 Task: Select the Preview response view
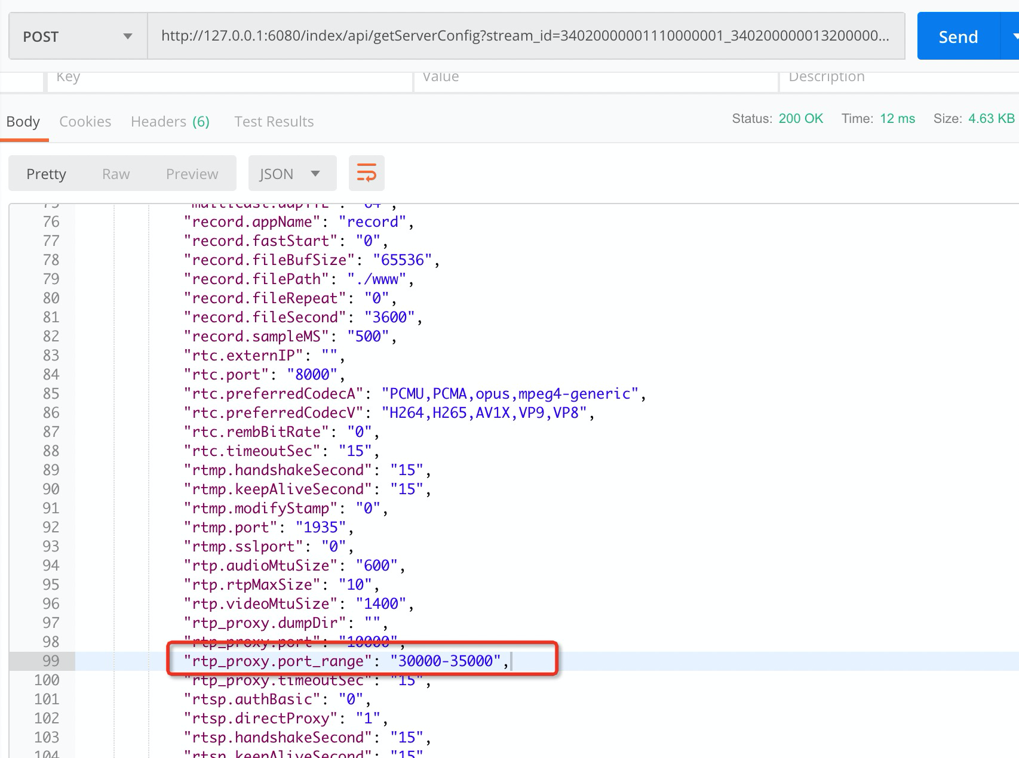point(191,174)
